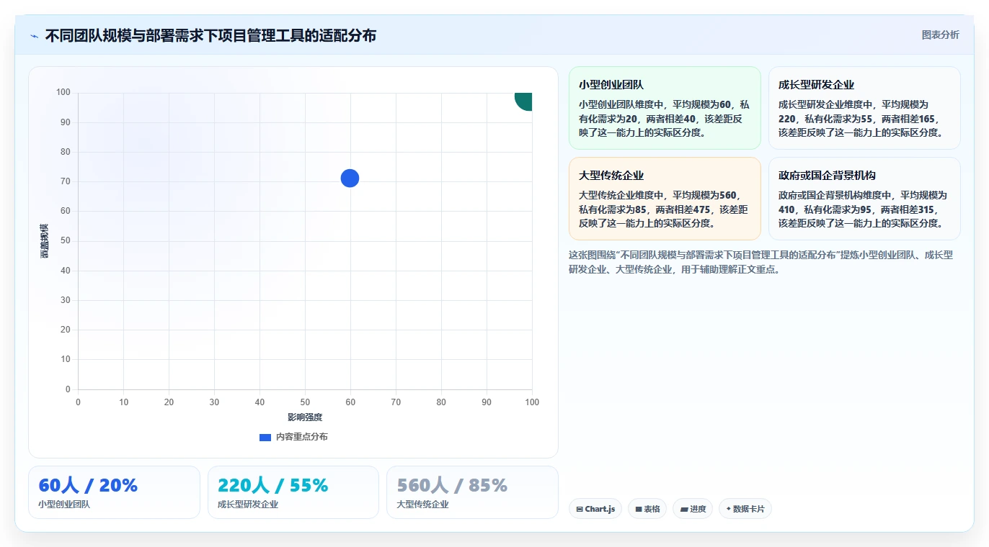
Task: Click the 560人 / 85% stat value
Action: (x=452, y=485)
